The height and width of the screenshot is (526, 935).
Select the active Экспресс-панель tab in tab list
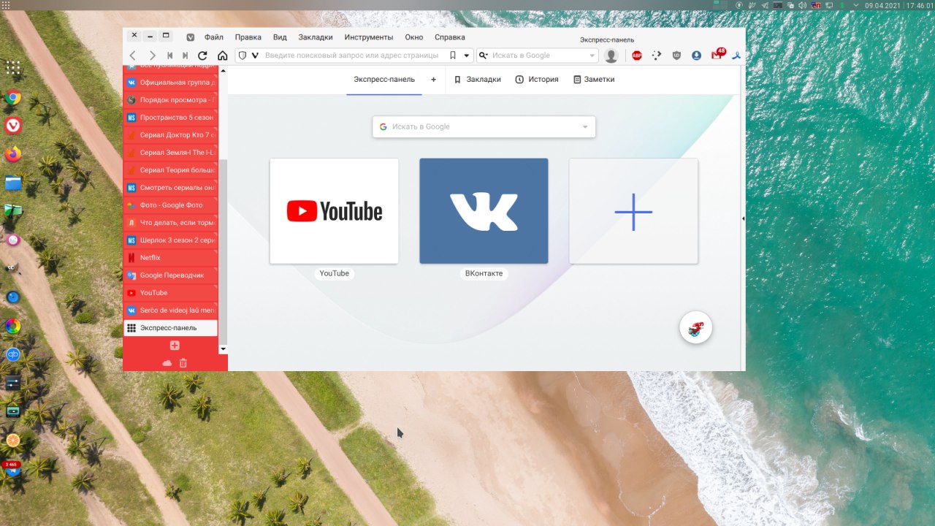(x=171, y=328)
